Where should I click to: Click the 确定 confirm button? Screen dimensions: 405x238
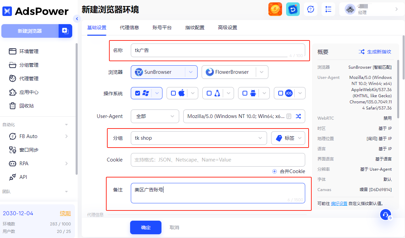[146, 227]
